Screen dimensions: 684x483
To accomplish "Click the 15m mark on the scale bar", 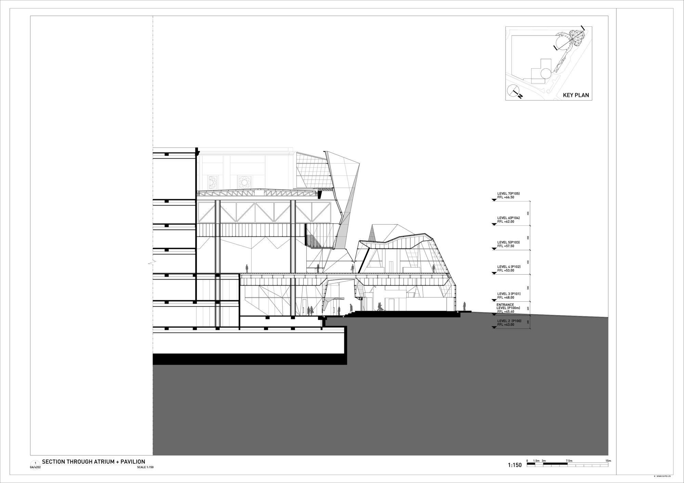I will point(608,461).
